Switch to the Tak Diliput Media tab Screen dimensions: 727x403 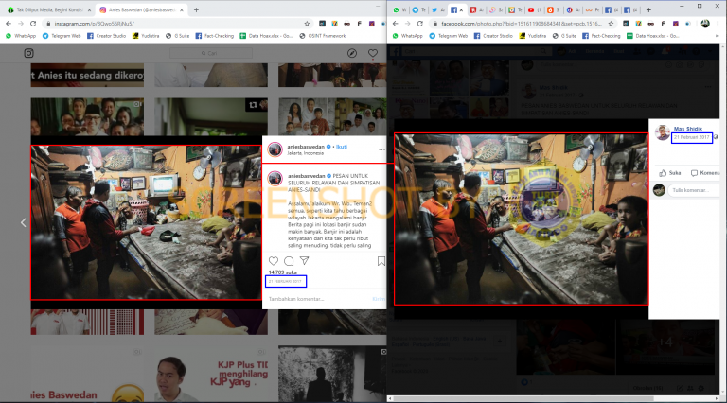click(48, 9)
